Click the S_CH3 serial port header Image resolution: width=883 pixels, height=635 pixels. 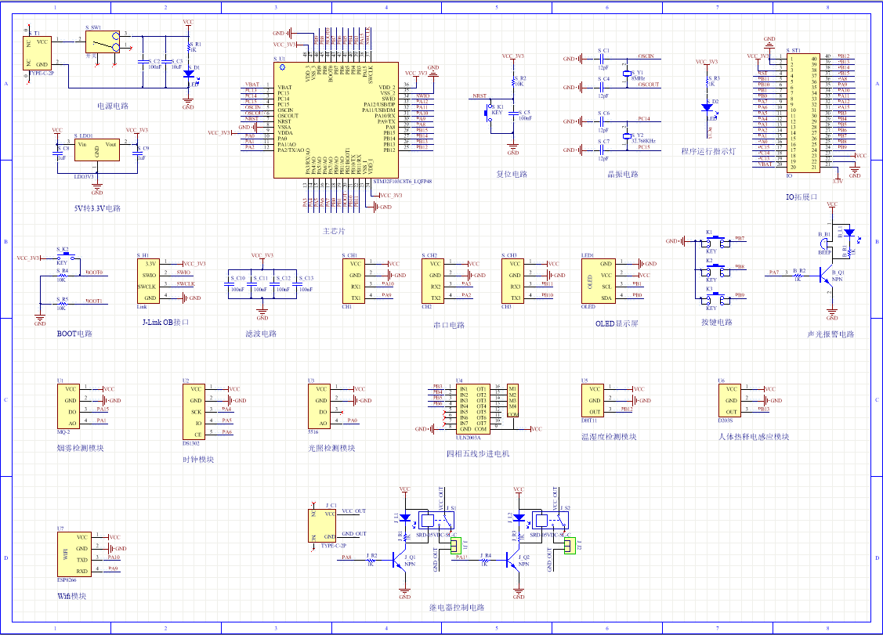point(513,281)
